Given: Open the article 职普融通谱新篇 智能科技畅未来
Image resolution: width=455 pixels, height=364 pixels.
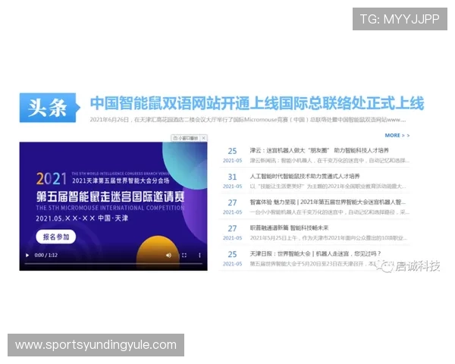Looking at the screenshot, I should click(289, 227).
